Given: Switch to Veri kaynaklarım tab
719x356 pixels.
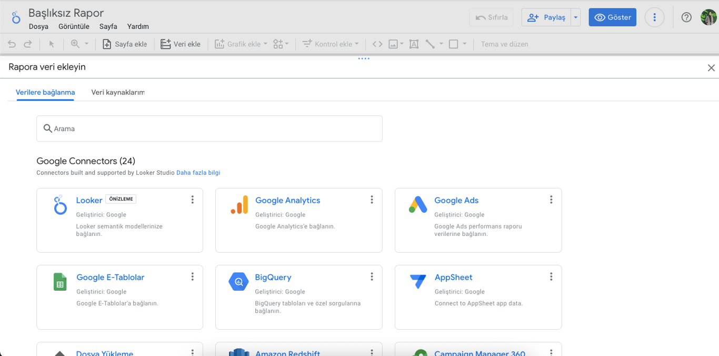Looking at the screenshot, I should 118,92.
